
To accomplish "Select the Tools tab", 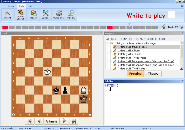I will 21,6.
